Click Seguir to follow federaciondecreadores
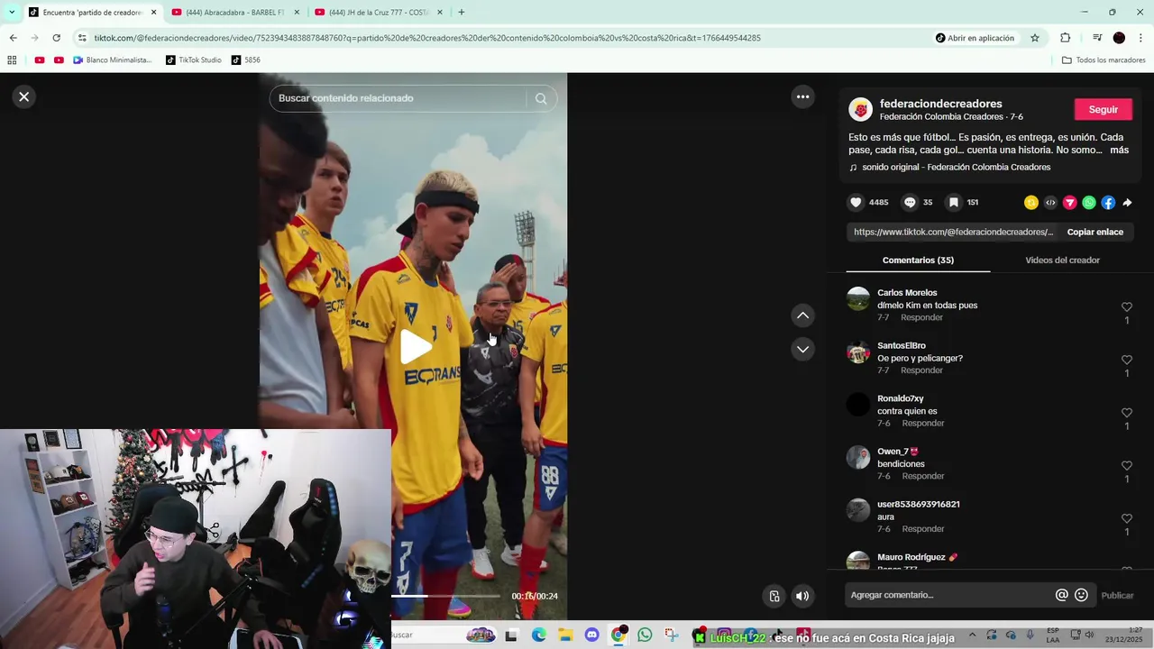This screenshot has height=649, width=1154. pos(1103,109)
